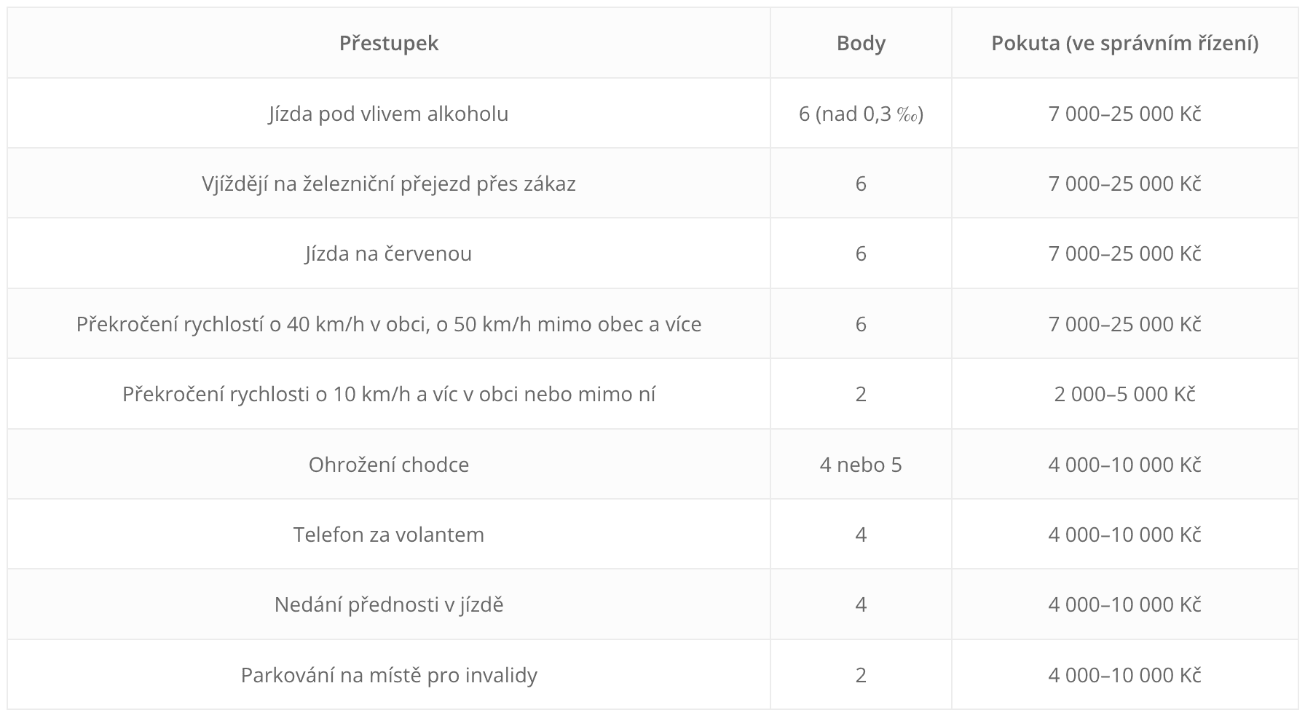
Task: Select the Vjíždějí na železniční přejezd row text
Action: (x=389, y=184)
